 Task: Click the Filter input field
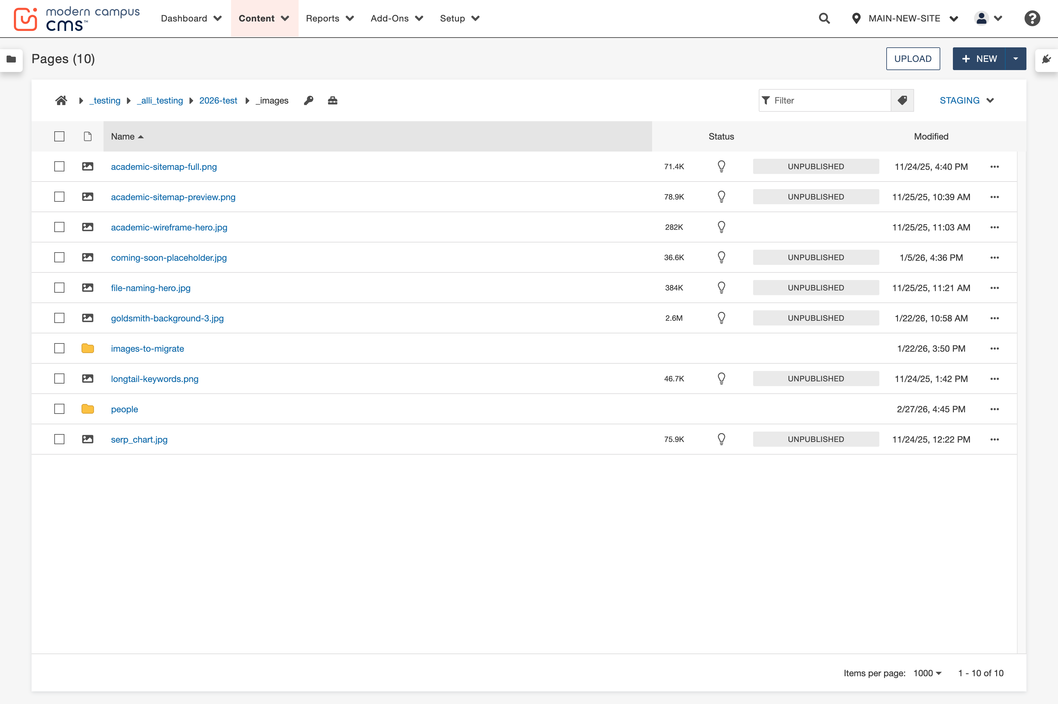(x=824, y=100)
